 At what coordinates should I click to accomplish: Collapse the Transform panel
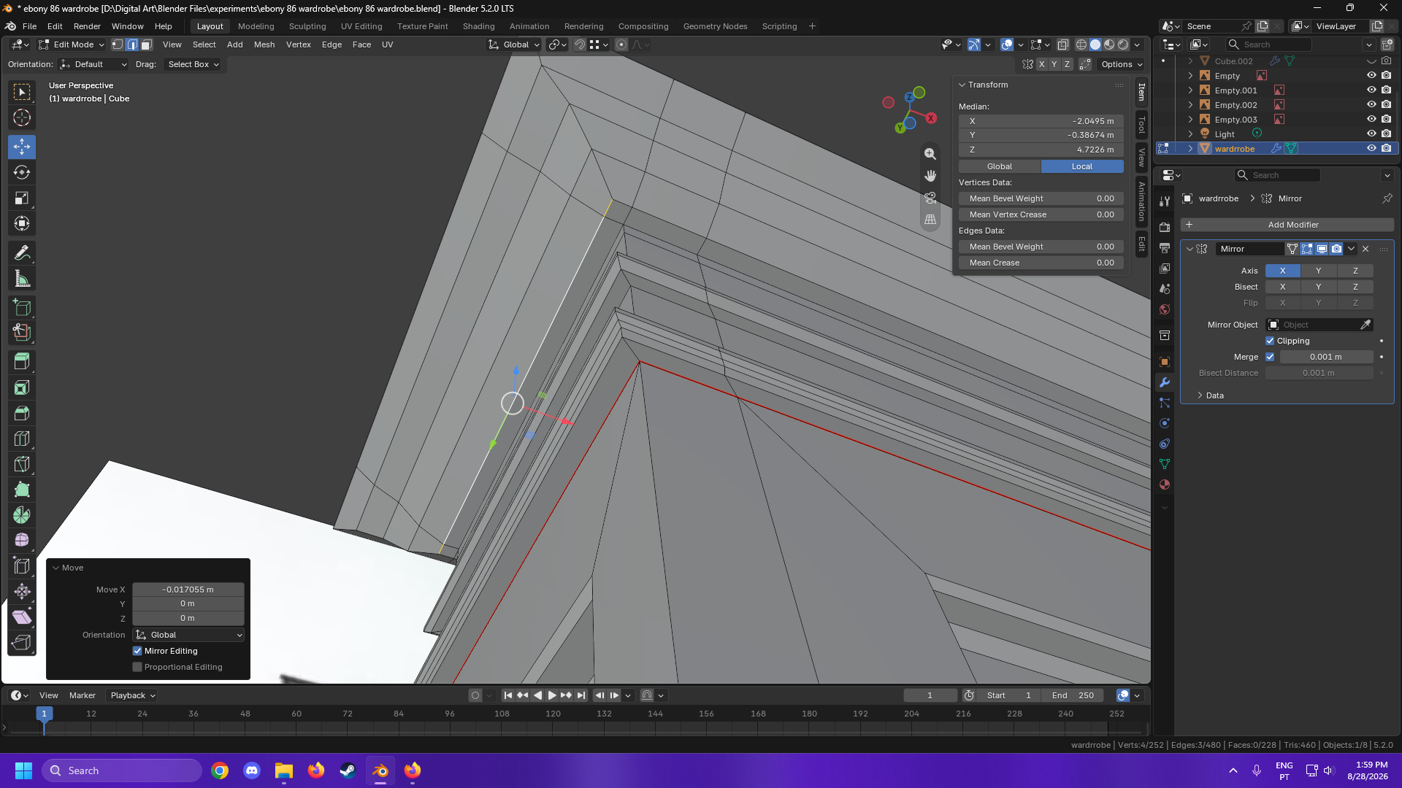(962, 85)
